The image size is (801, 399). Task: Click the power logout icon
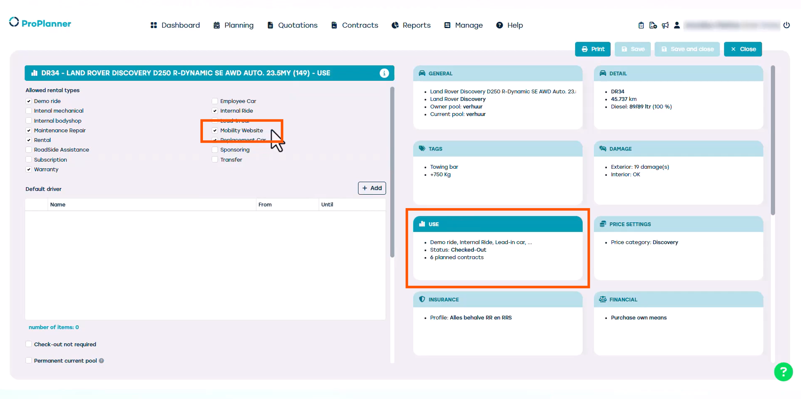786,25
